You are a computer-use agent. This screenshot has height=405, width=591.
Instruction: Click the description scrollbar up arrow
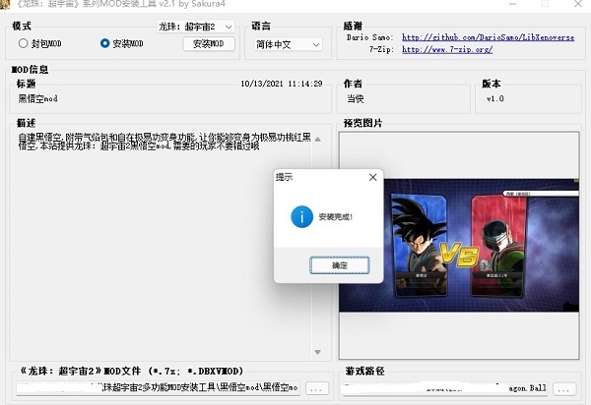tap(316, 139)
